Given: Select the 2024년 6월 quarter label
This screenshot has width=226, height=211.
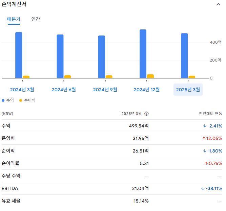Looking at the screenshot, I should (64, 90).
